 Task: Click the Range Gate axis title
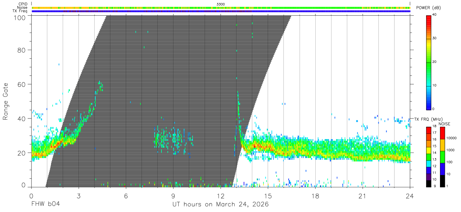(x=6, y=101)
